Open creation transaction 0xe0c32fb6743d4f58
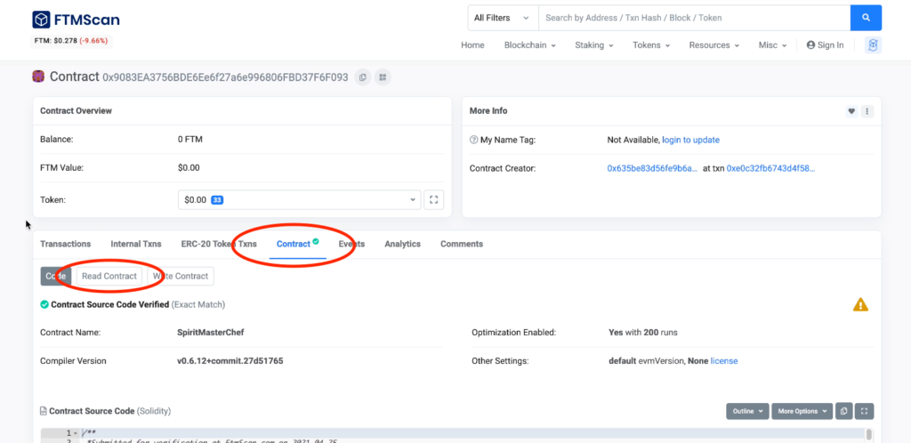Image resolution: width=911 pixels, height=443 pixels. (x=770, y=168)
